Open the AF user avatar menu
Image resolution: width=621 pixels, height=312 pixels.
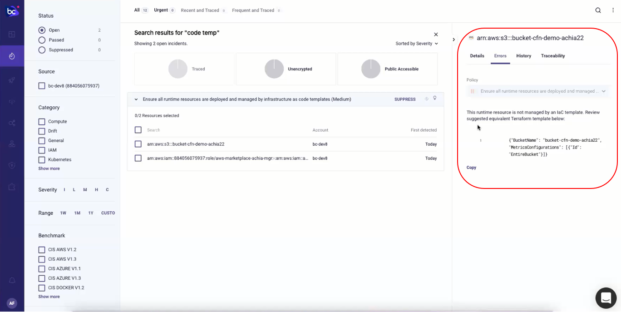[x=12, y=303]
